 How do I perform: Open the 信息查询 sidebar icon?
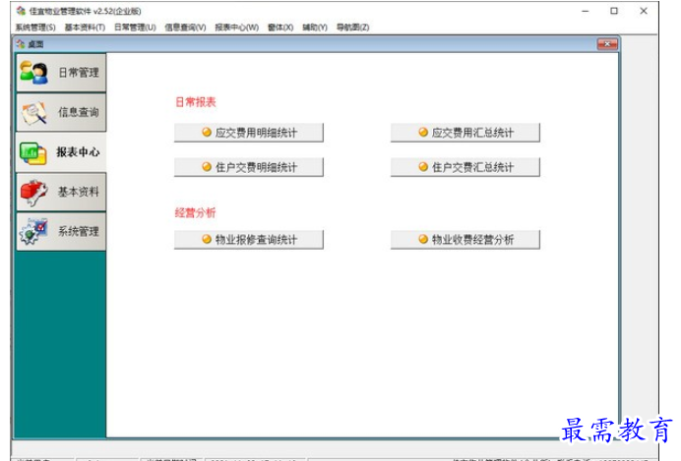tap(33, 112)
